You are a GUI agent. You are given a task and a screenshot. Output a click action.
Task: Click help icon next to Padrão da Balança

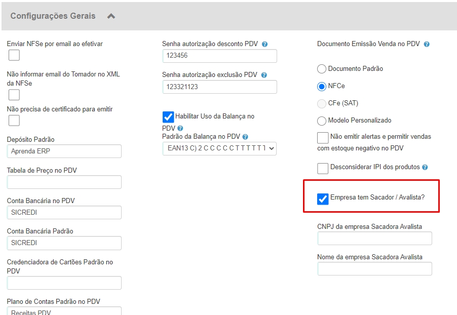[245, 137]
